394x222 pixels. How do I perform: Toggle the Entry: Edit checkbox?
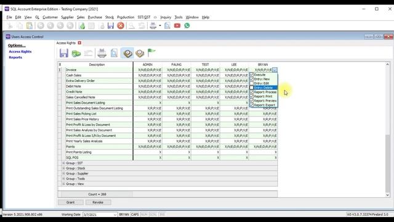[x=252, y=83]
